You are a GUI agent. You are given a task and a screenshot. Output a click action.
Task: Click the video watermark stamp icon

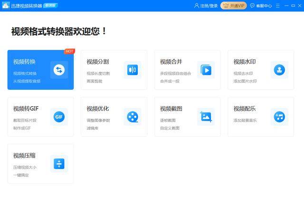pos(279,70)
